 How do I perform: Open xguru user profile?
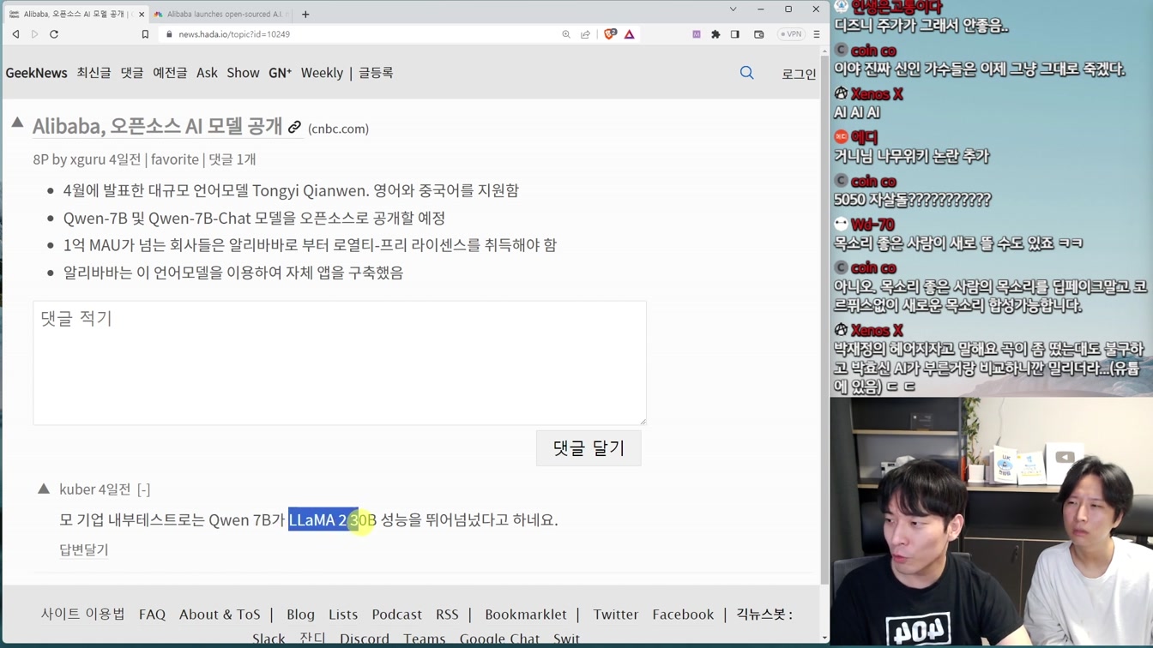click(x=88, y=159)
